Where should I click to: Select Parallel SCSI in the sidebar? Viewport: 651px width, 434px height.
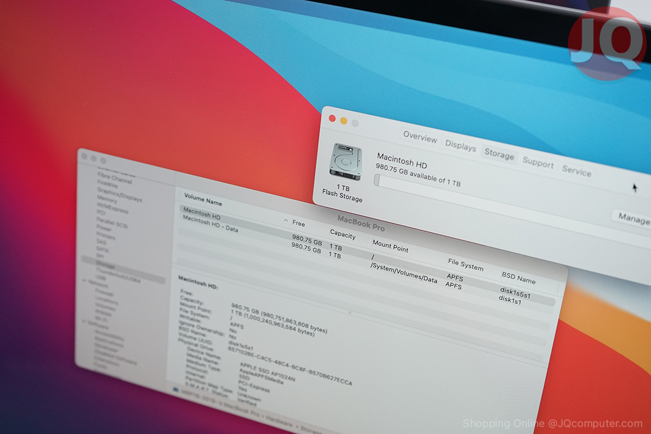tap(111, 222)
